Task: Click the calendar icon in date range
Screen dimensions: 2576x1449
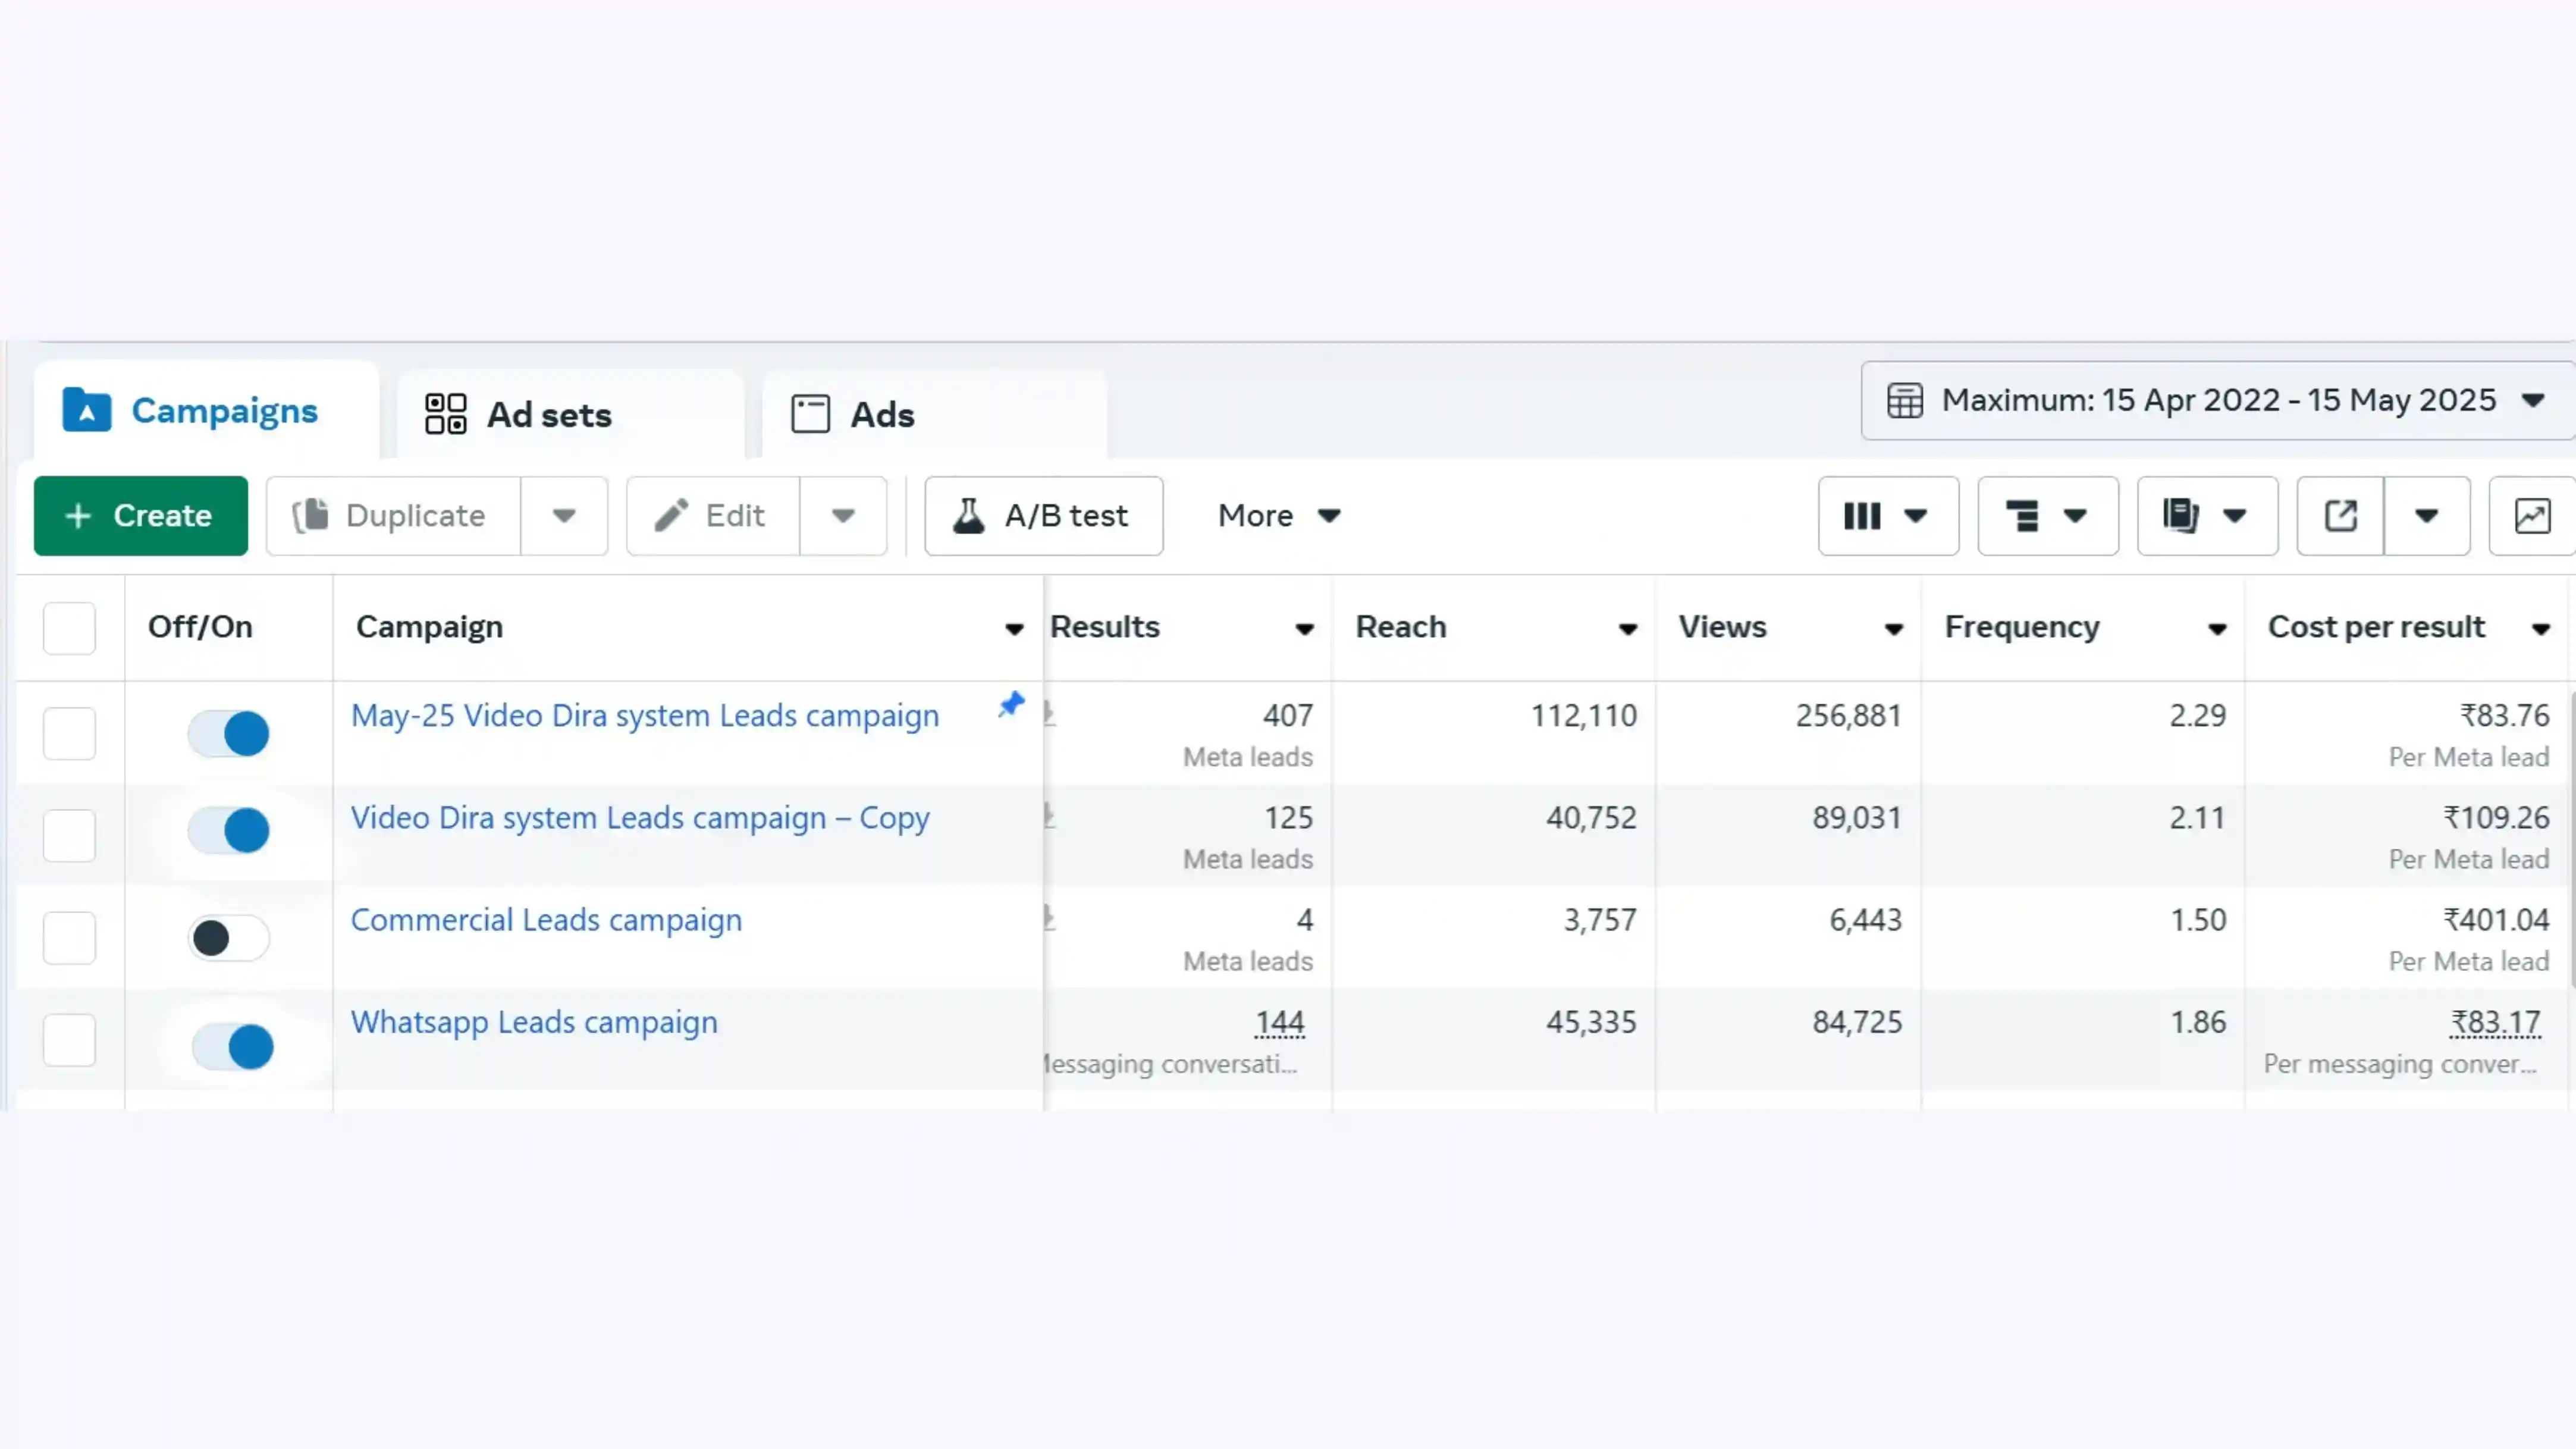Action: (1904, 401)
